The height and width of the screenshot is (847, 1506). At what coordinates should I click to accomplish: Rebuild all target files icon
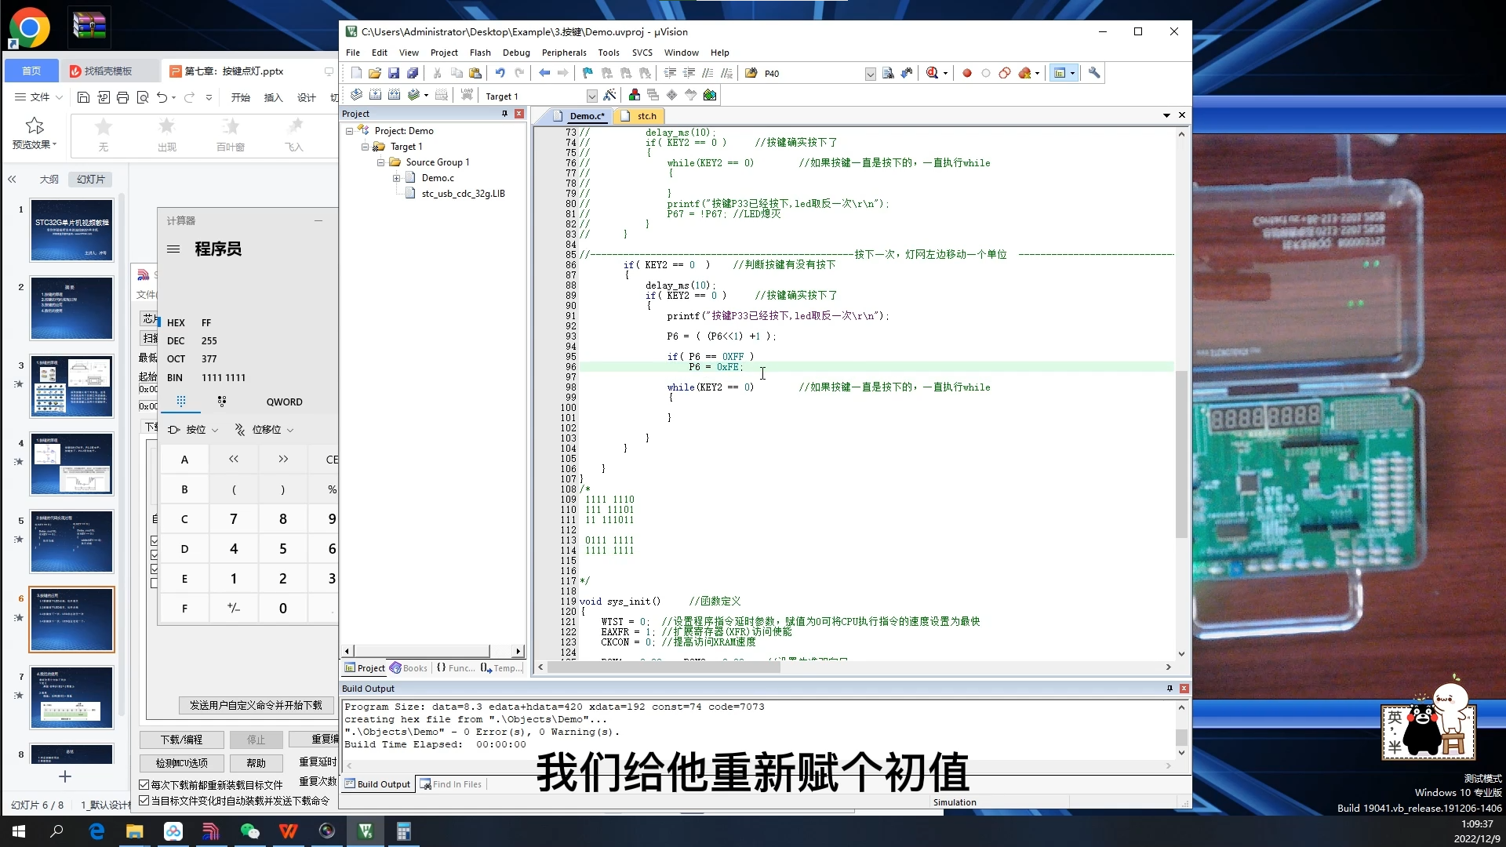(x=394, y=95)
